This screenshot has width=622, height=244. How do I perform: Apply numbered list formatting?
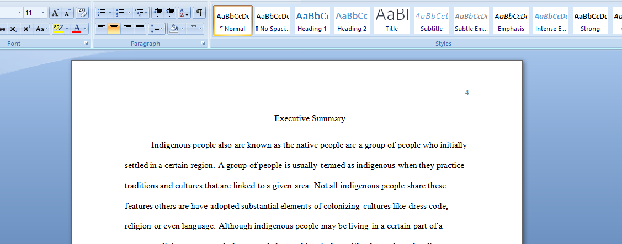(x=120, y=13)
